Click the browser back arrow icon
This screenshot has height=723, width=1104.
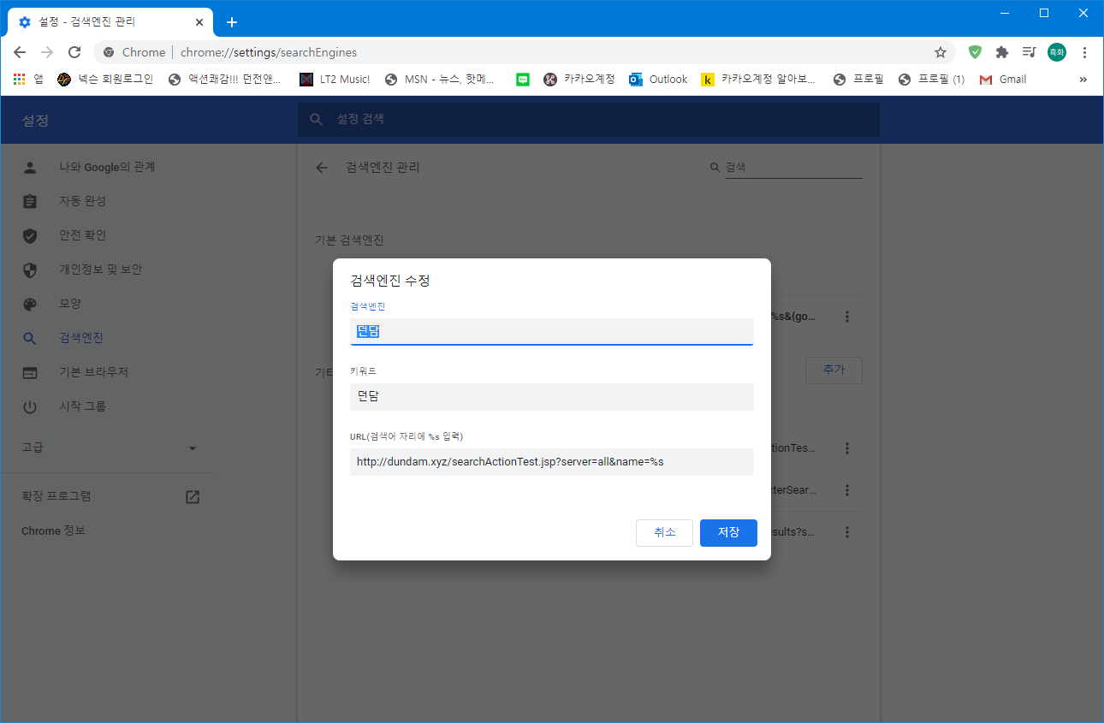click(x=20, y=52)
